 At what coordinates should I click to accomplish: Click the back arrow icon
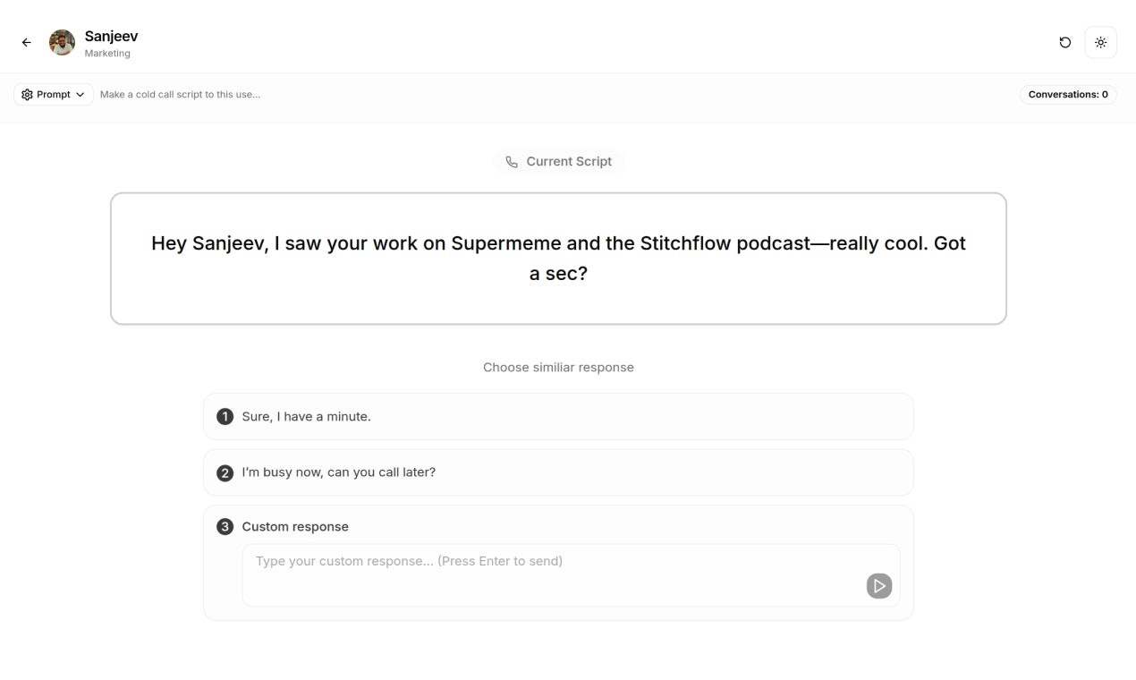26,42
